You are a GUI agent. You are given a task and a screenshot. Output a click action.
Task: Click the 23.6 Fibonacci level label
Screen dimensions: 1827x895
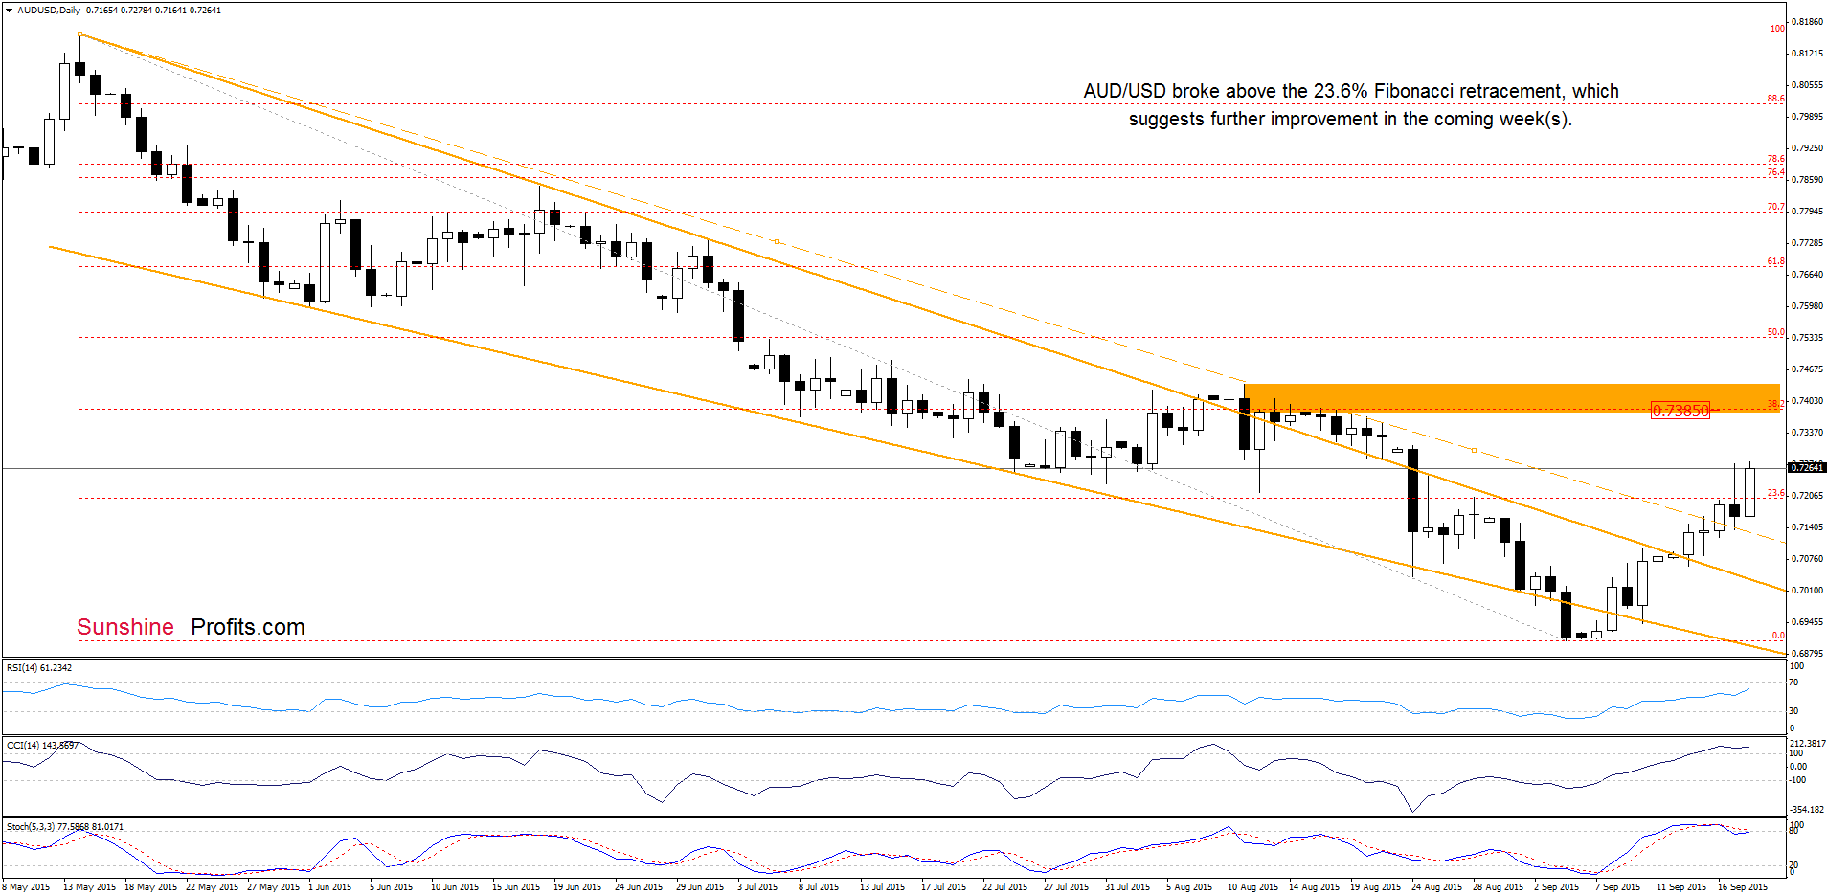pos(1776,493)
